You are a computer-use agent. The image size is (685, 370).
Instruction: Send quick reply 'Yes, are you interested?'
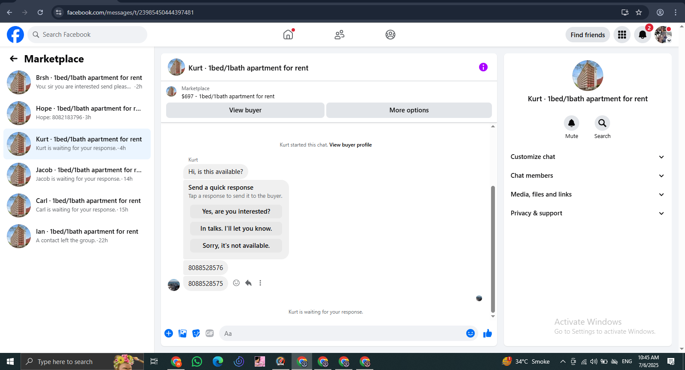point(236,211)
